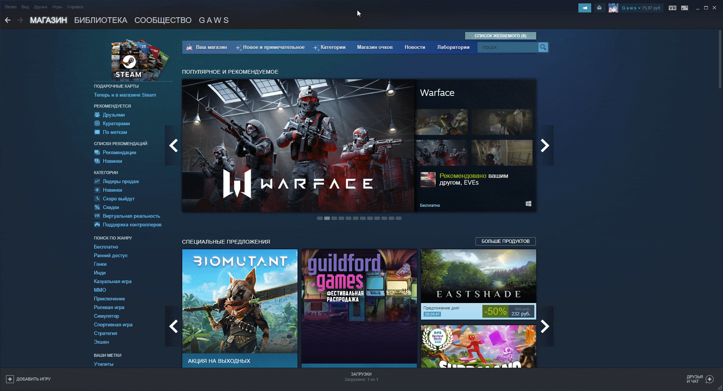Expand the Категории store menu

[333, 47]
